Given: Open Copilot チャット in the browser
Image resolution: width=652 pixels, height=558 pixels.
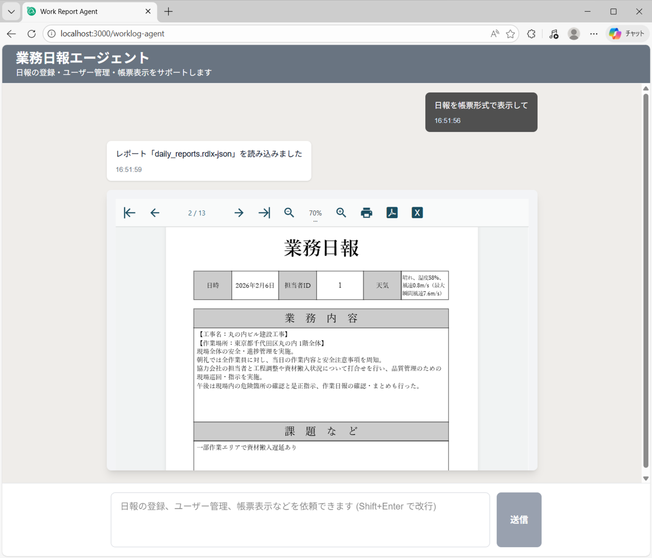Looking at the screenshot, I should (627, 33).
